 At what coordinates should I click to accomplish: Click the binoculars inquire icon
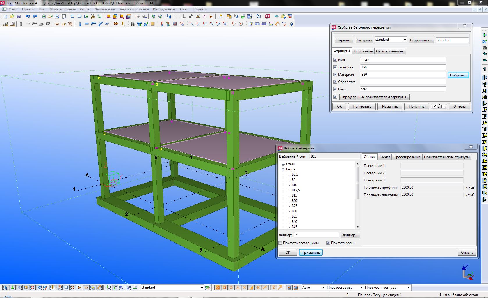(132, 24)
